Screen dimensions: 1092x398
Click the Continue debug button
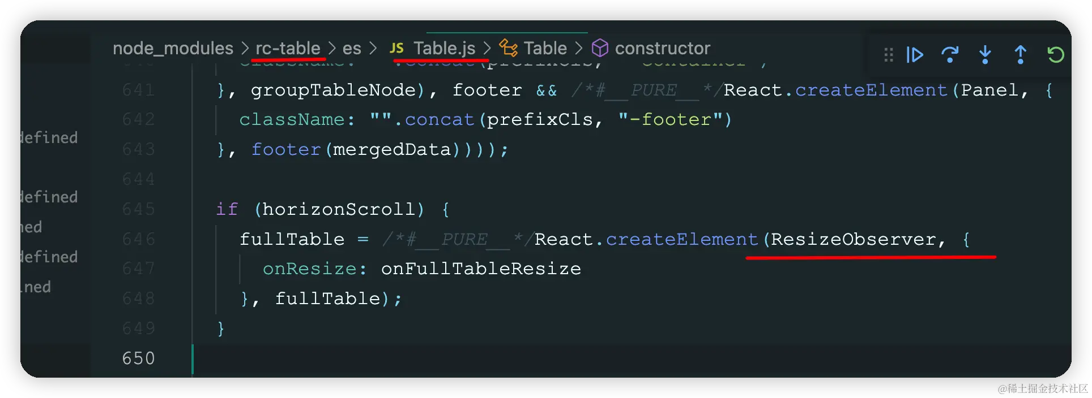coord(915,55)
